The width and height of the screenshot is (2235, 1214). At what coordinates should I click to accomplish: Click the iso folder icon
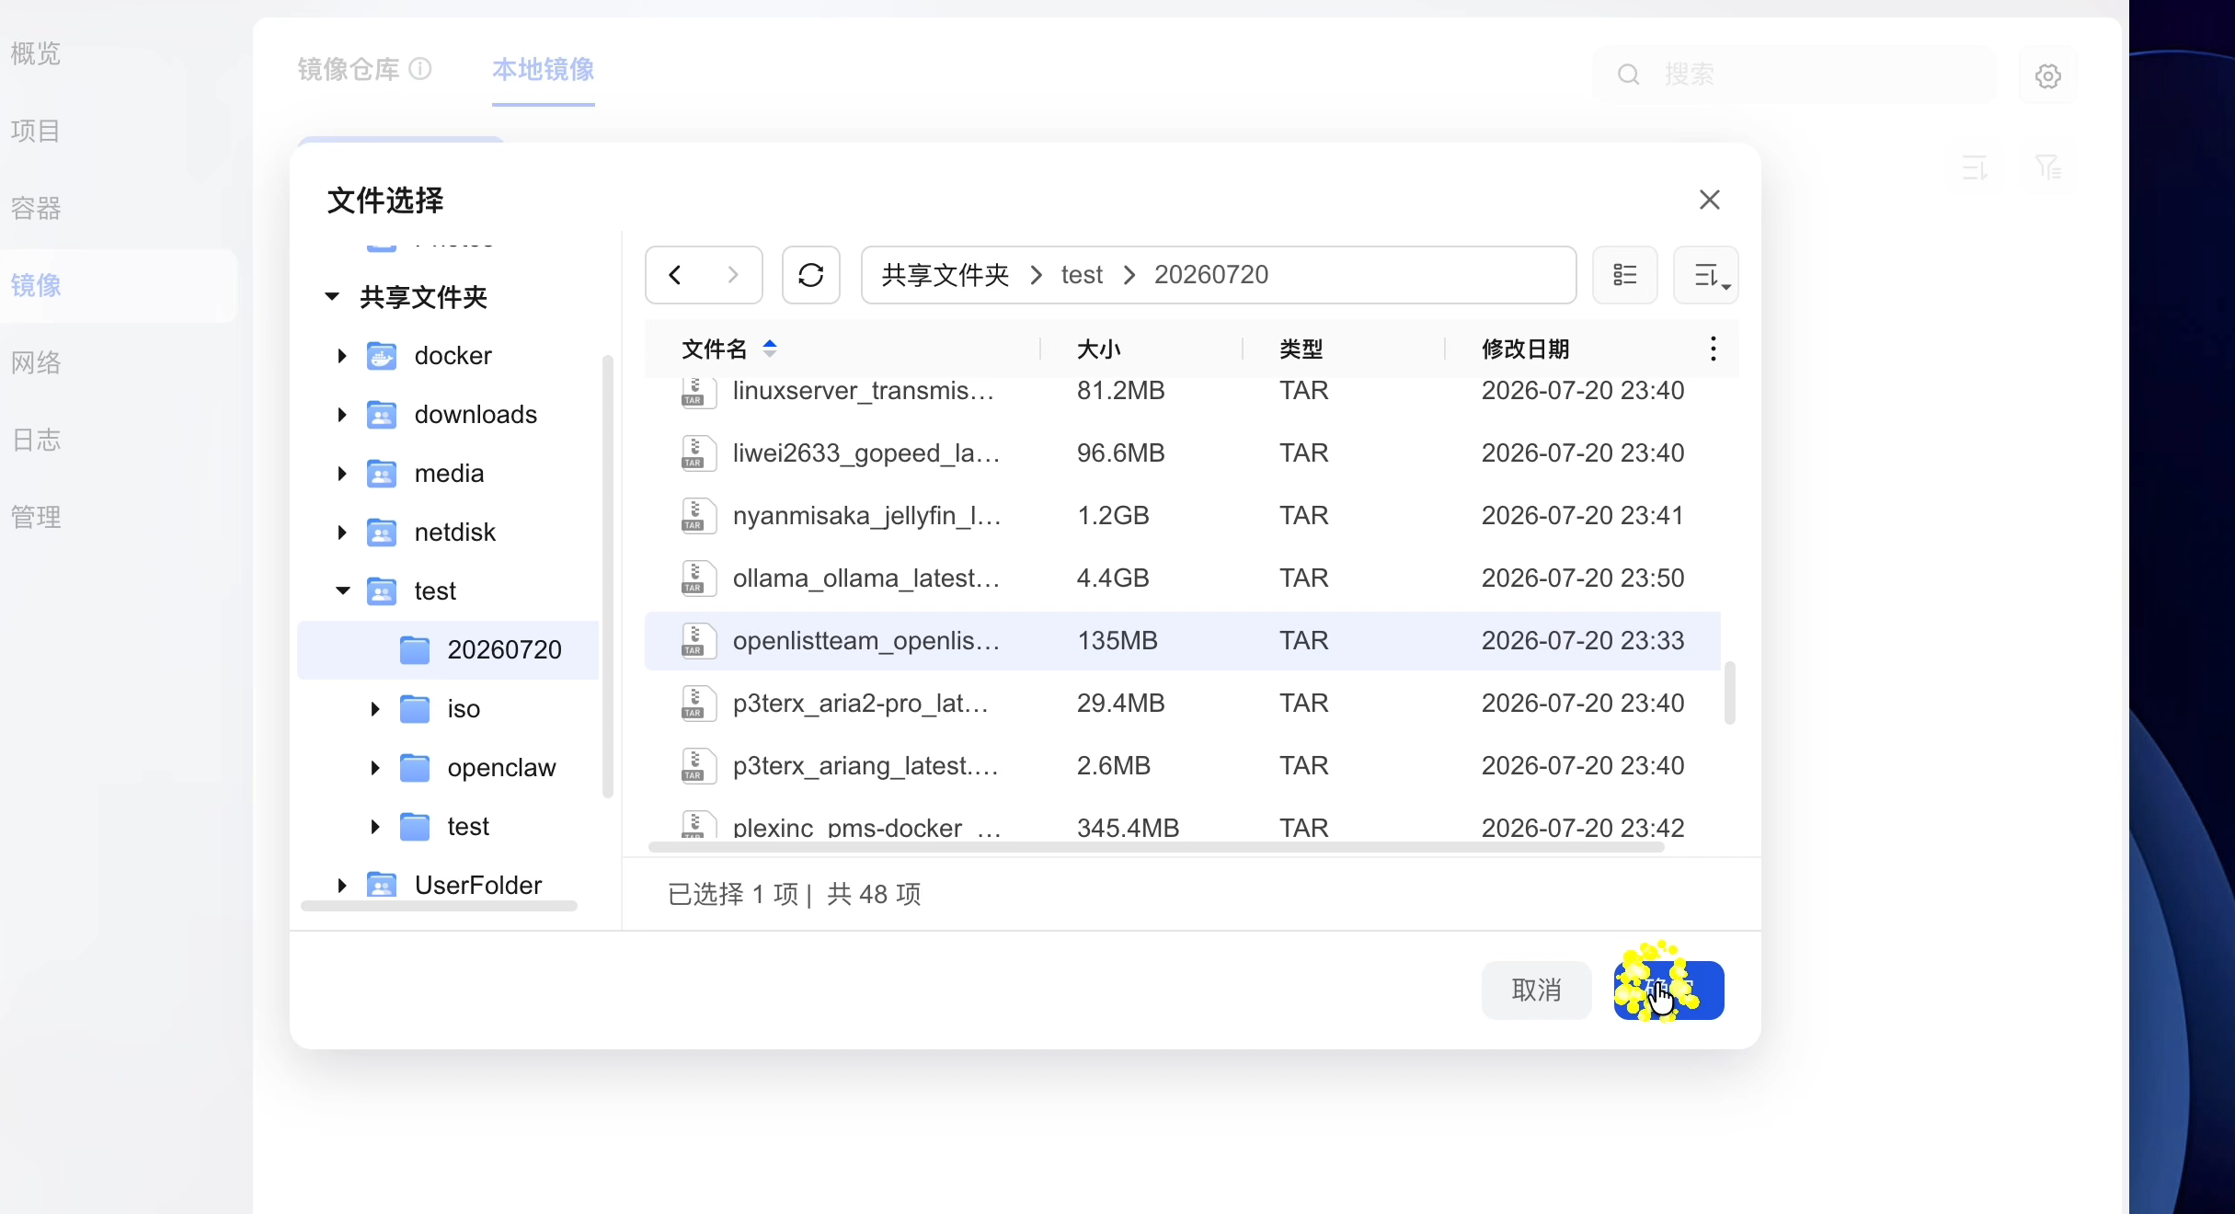point(415,709)
